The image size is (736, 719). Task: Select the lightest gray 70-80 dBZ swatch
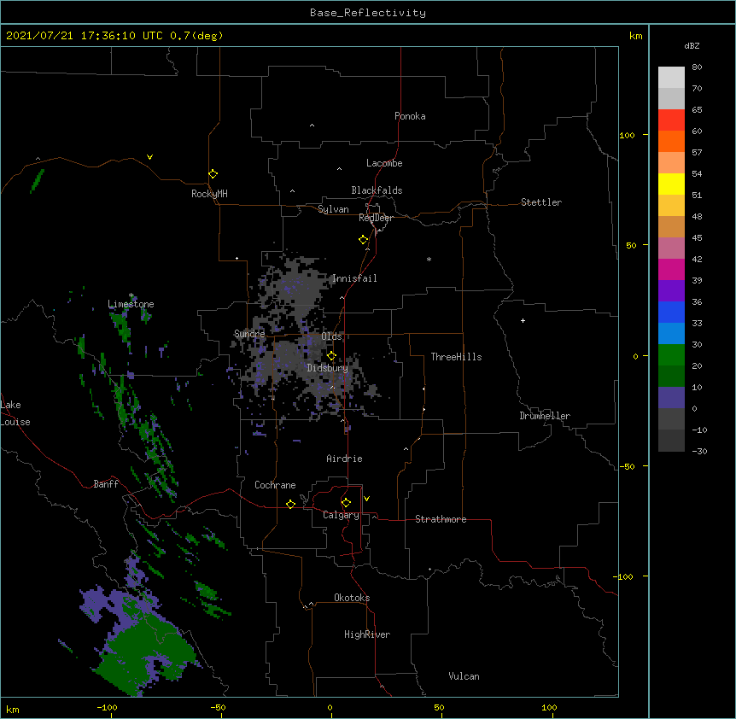671,78
